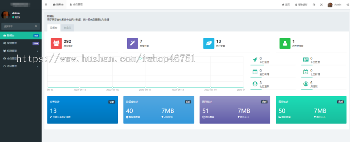The width and height of the screenshot is (350, 142).
Task: Focus the 搜索菜单 search menu field
Action: (x=21, y=26)
